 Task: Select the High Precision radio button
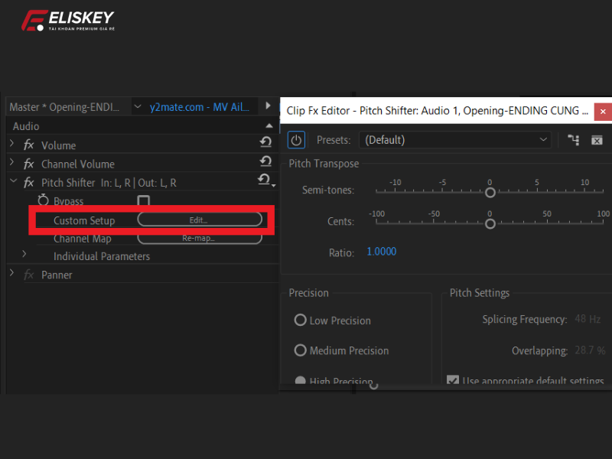coord(300,380)
